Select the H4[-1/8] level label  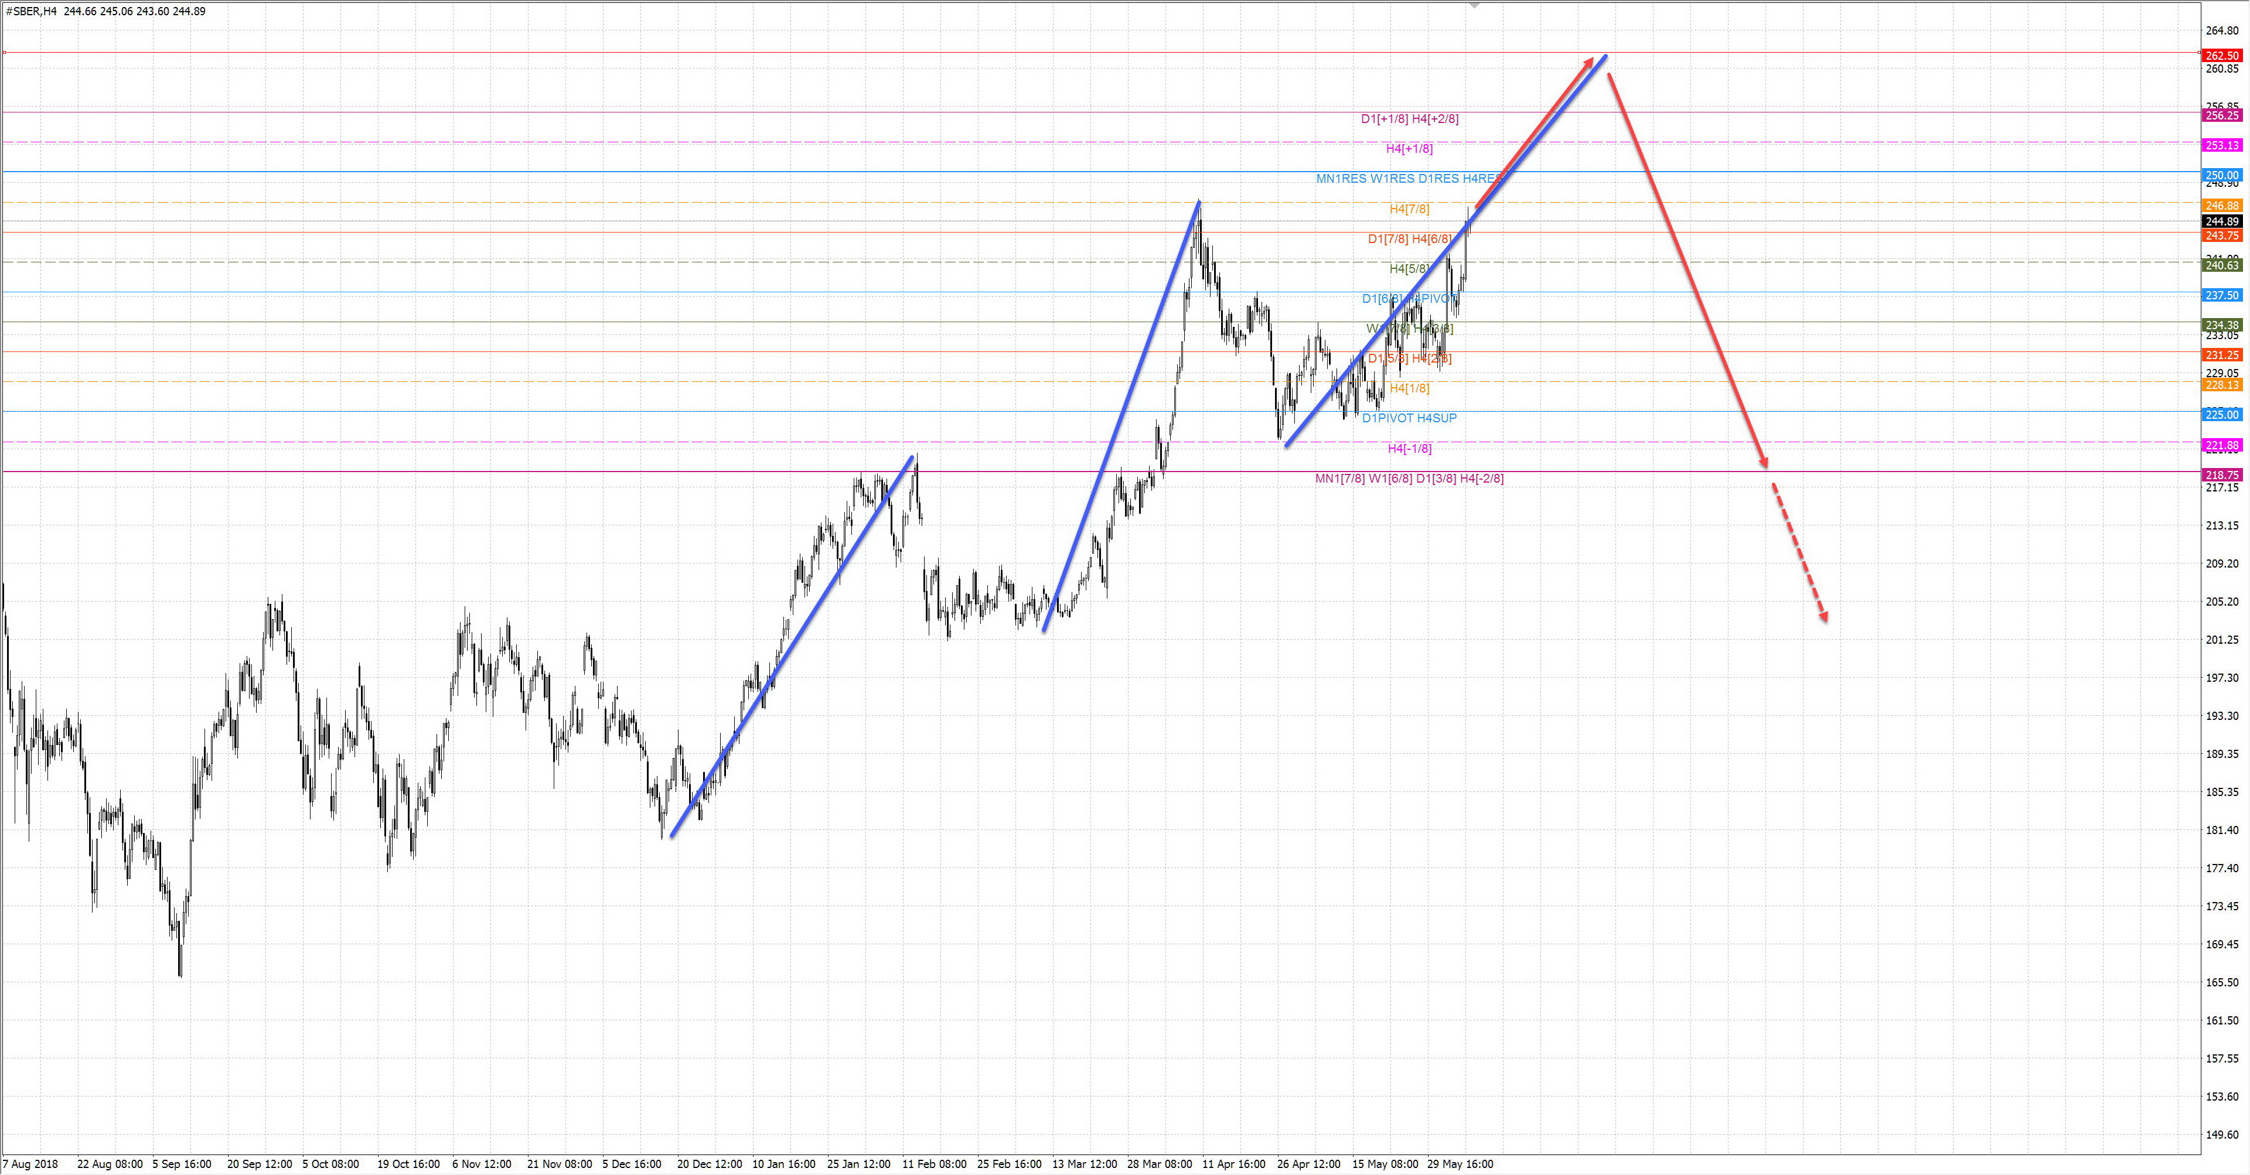1409,449
